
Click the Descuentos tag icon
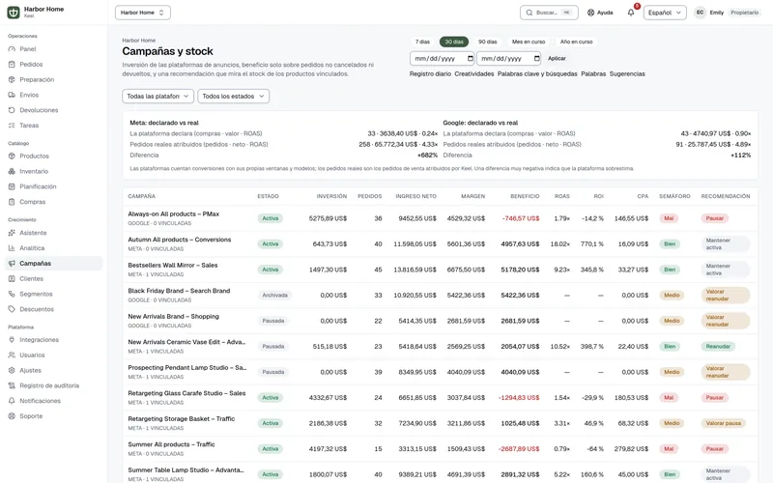[12, 309]
